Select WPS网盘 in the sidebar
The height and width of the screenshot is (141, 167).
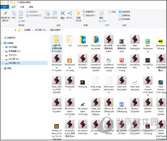click(11, 47)
